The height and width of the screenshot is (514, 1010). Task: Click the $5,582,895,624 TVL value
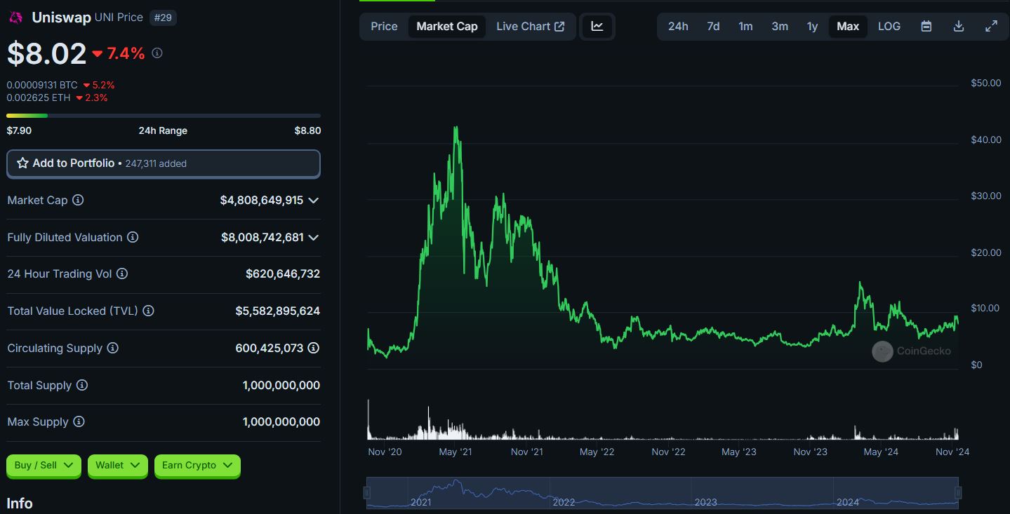click(x=278, y=311)
